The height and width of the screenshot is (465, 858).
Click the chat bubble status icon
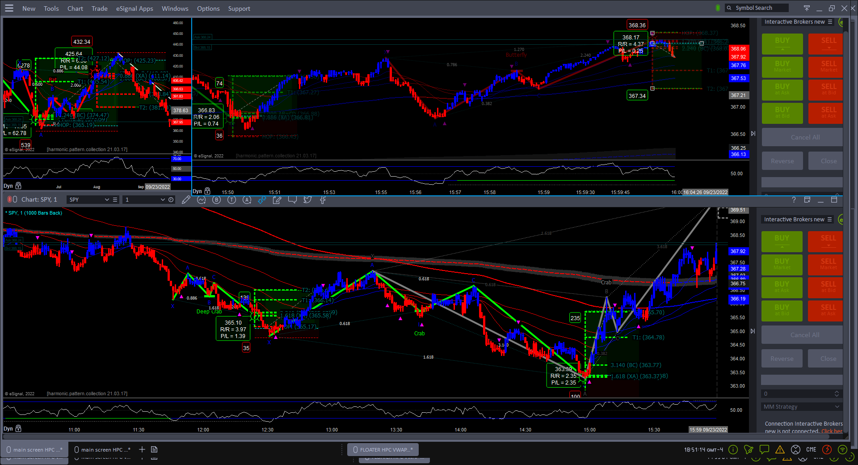(x=764, y=449)
